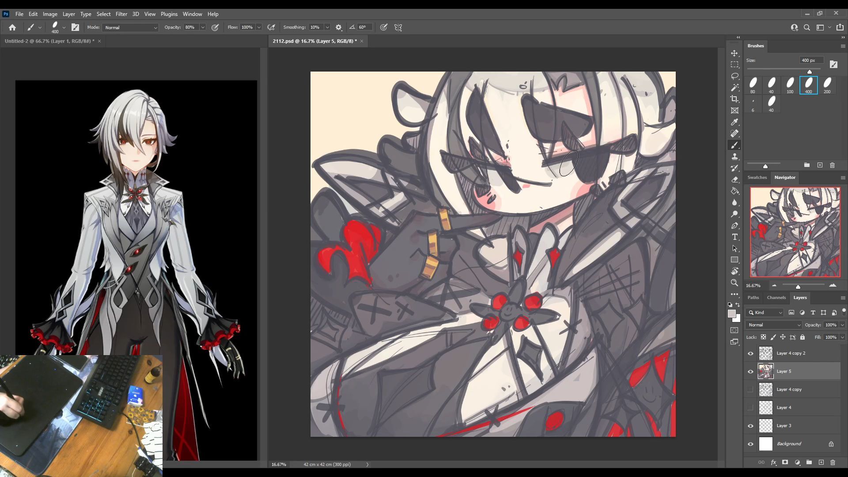Open layer blend mode Normal dropdown
848x477 pixels.
click(774, 325)
